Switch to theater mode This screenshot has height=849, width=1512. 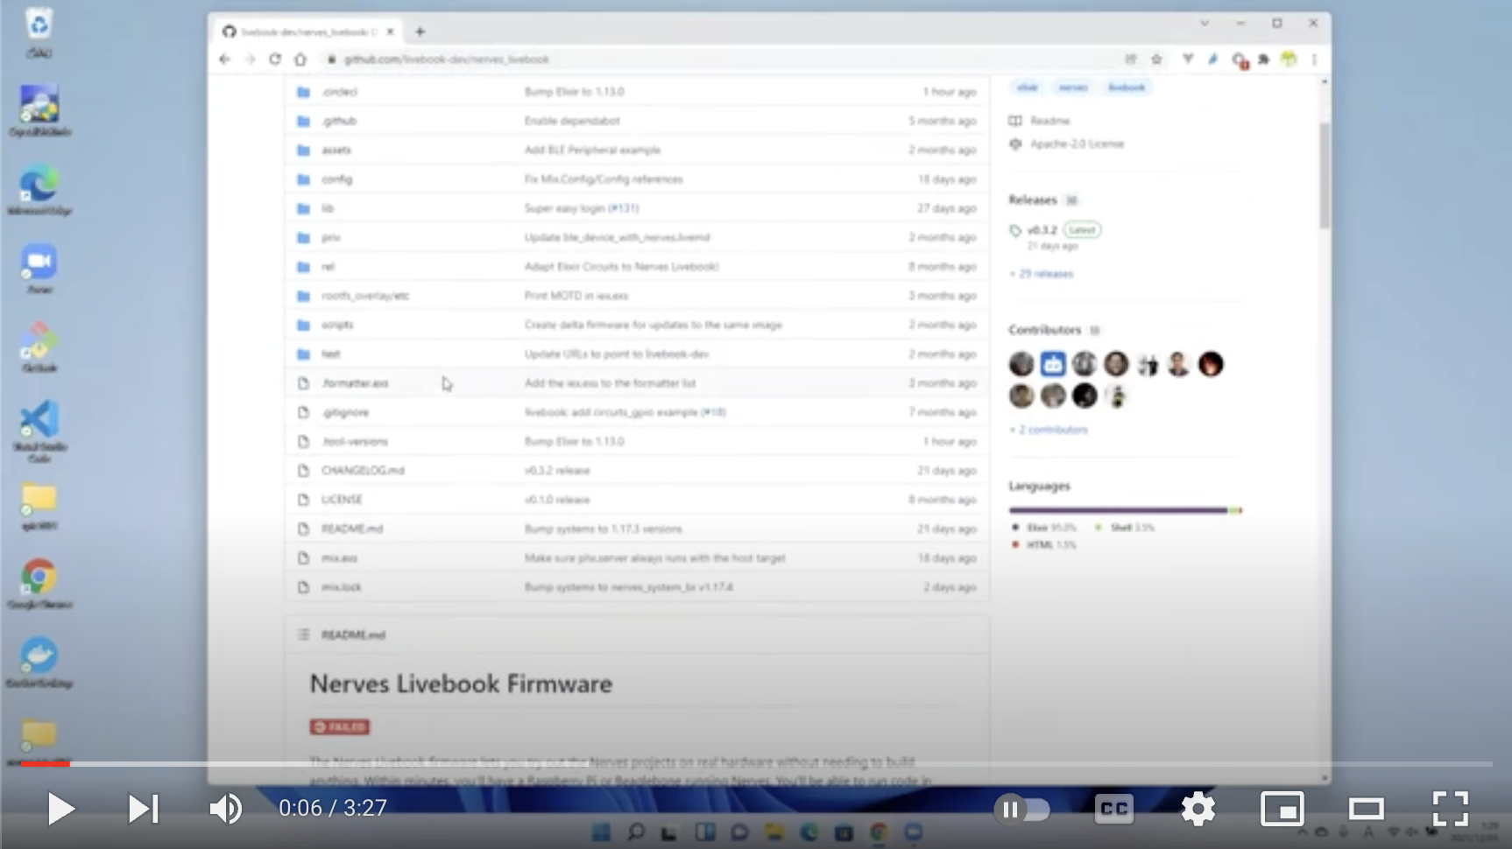(1366, 809)
